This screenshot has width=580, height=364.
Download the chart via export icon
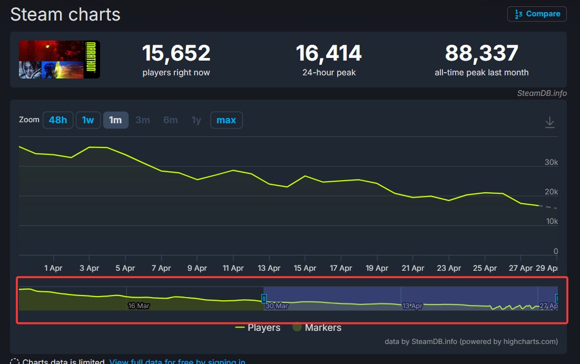click(550, 121)
